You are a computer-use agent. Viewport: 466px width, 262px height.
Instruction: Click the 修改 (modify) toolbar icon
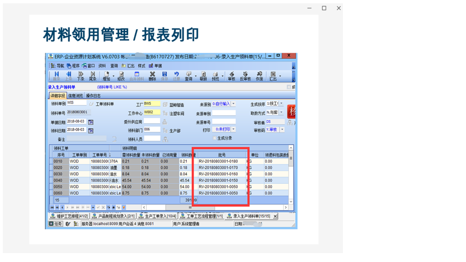(x=121, y=76)
